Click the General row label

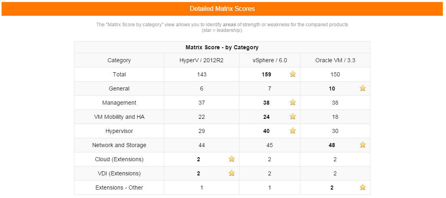pyautogui.click(x=119, y=88)
